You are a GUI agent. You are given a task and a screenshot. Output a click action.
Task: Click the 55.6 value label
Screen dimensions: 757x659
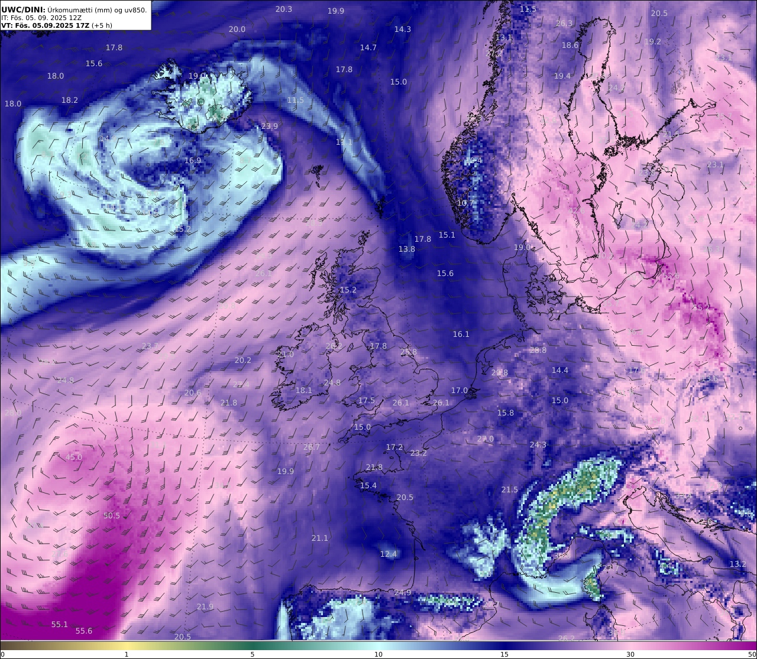coord(84,631)
